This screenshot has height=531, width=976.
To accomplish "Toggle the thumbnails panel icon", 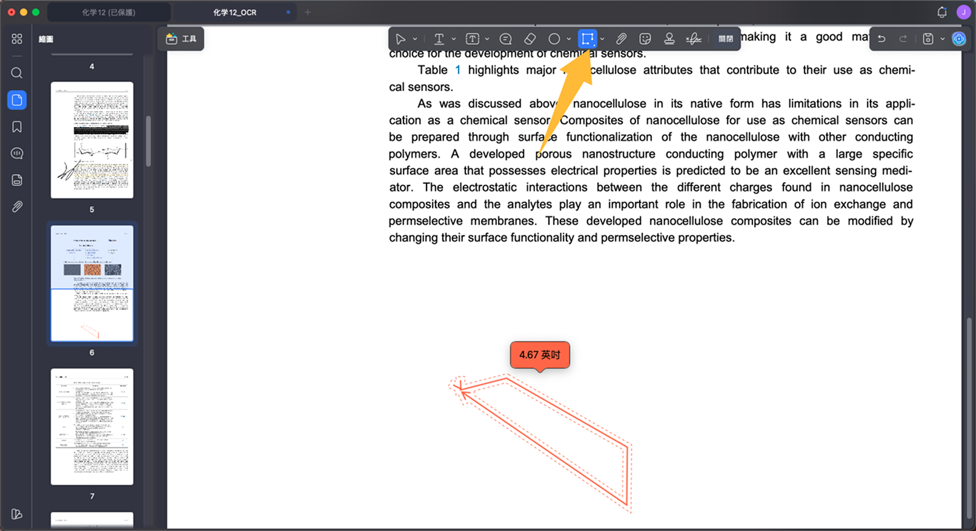I will tap(17, 100).
